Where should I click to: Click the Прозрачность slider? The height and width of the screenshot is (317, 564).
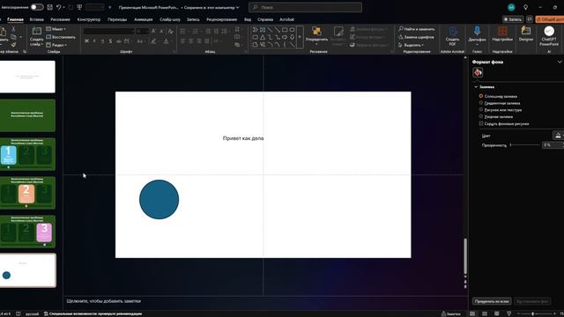tap(525, 144)
